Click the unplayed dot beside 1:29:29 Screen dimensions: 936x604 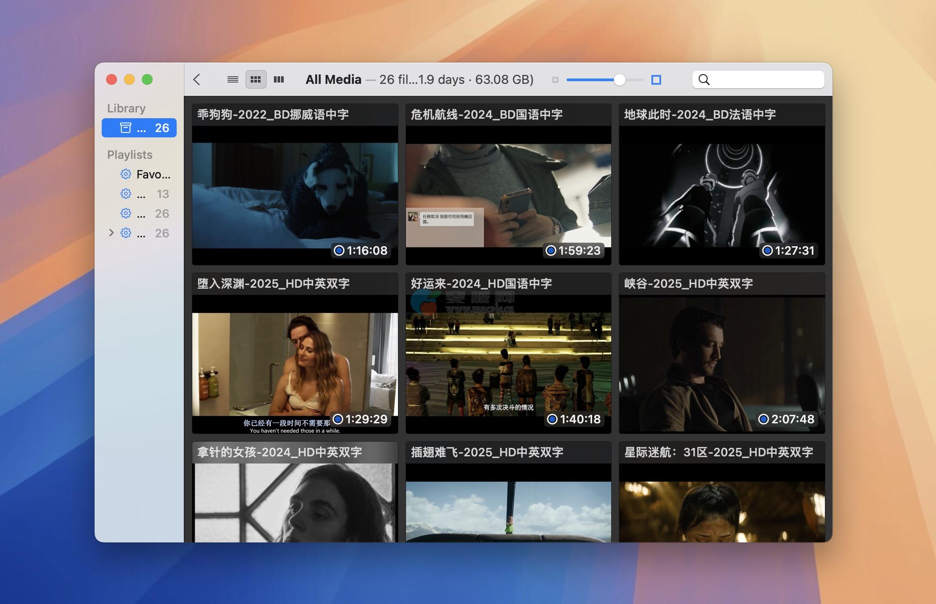click(338, 419)
